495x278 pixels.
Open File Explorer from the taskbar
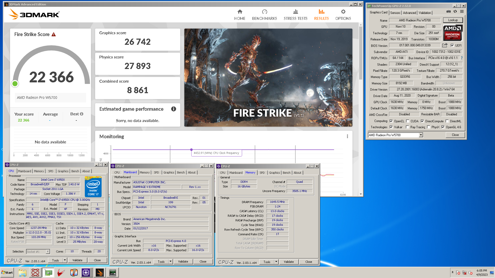coord(22,273)
